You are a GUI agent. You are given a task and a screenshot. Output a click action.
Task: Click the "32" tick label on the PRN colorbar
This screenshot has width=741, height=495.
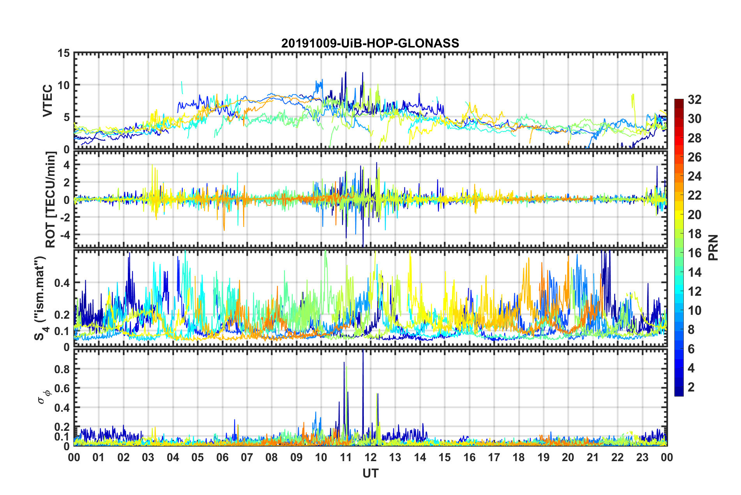(x=694, y=100)
